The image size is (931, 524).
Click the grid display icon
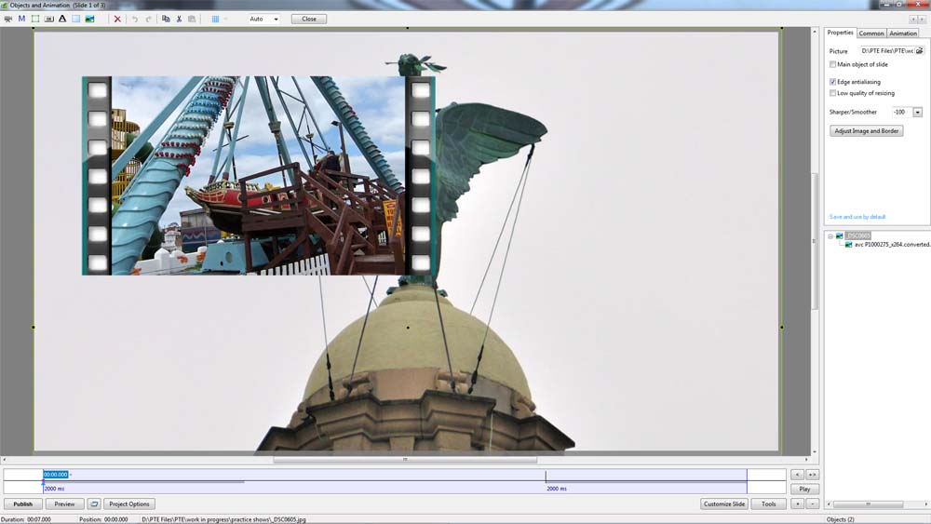[215, 19]
